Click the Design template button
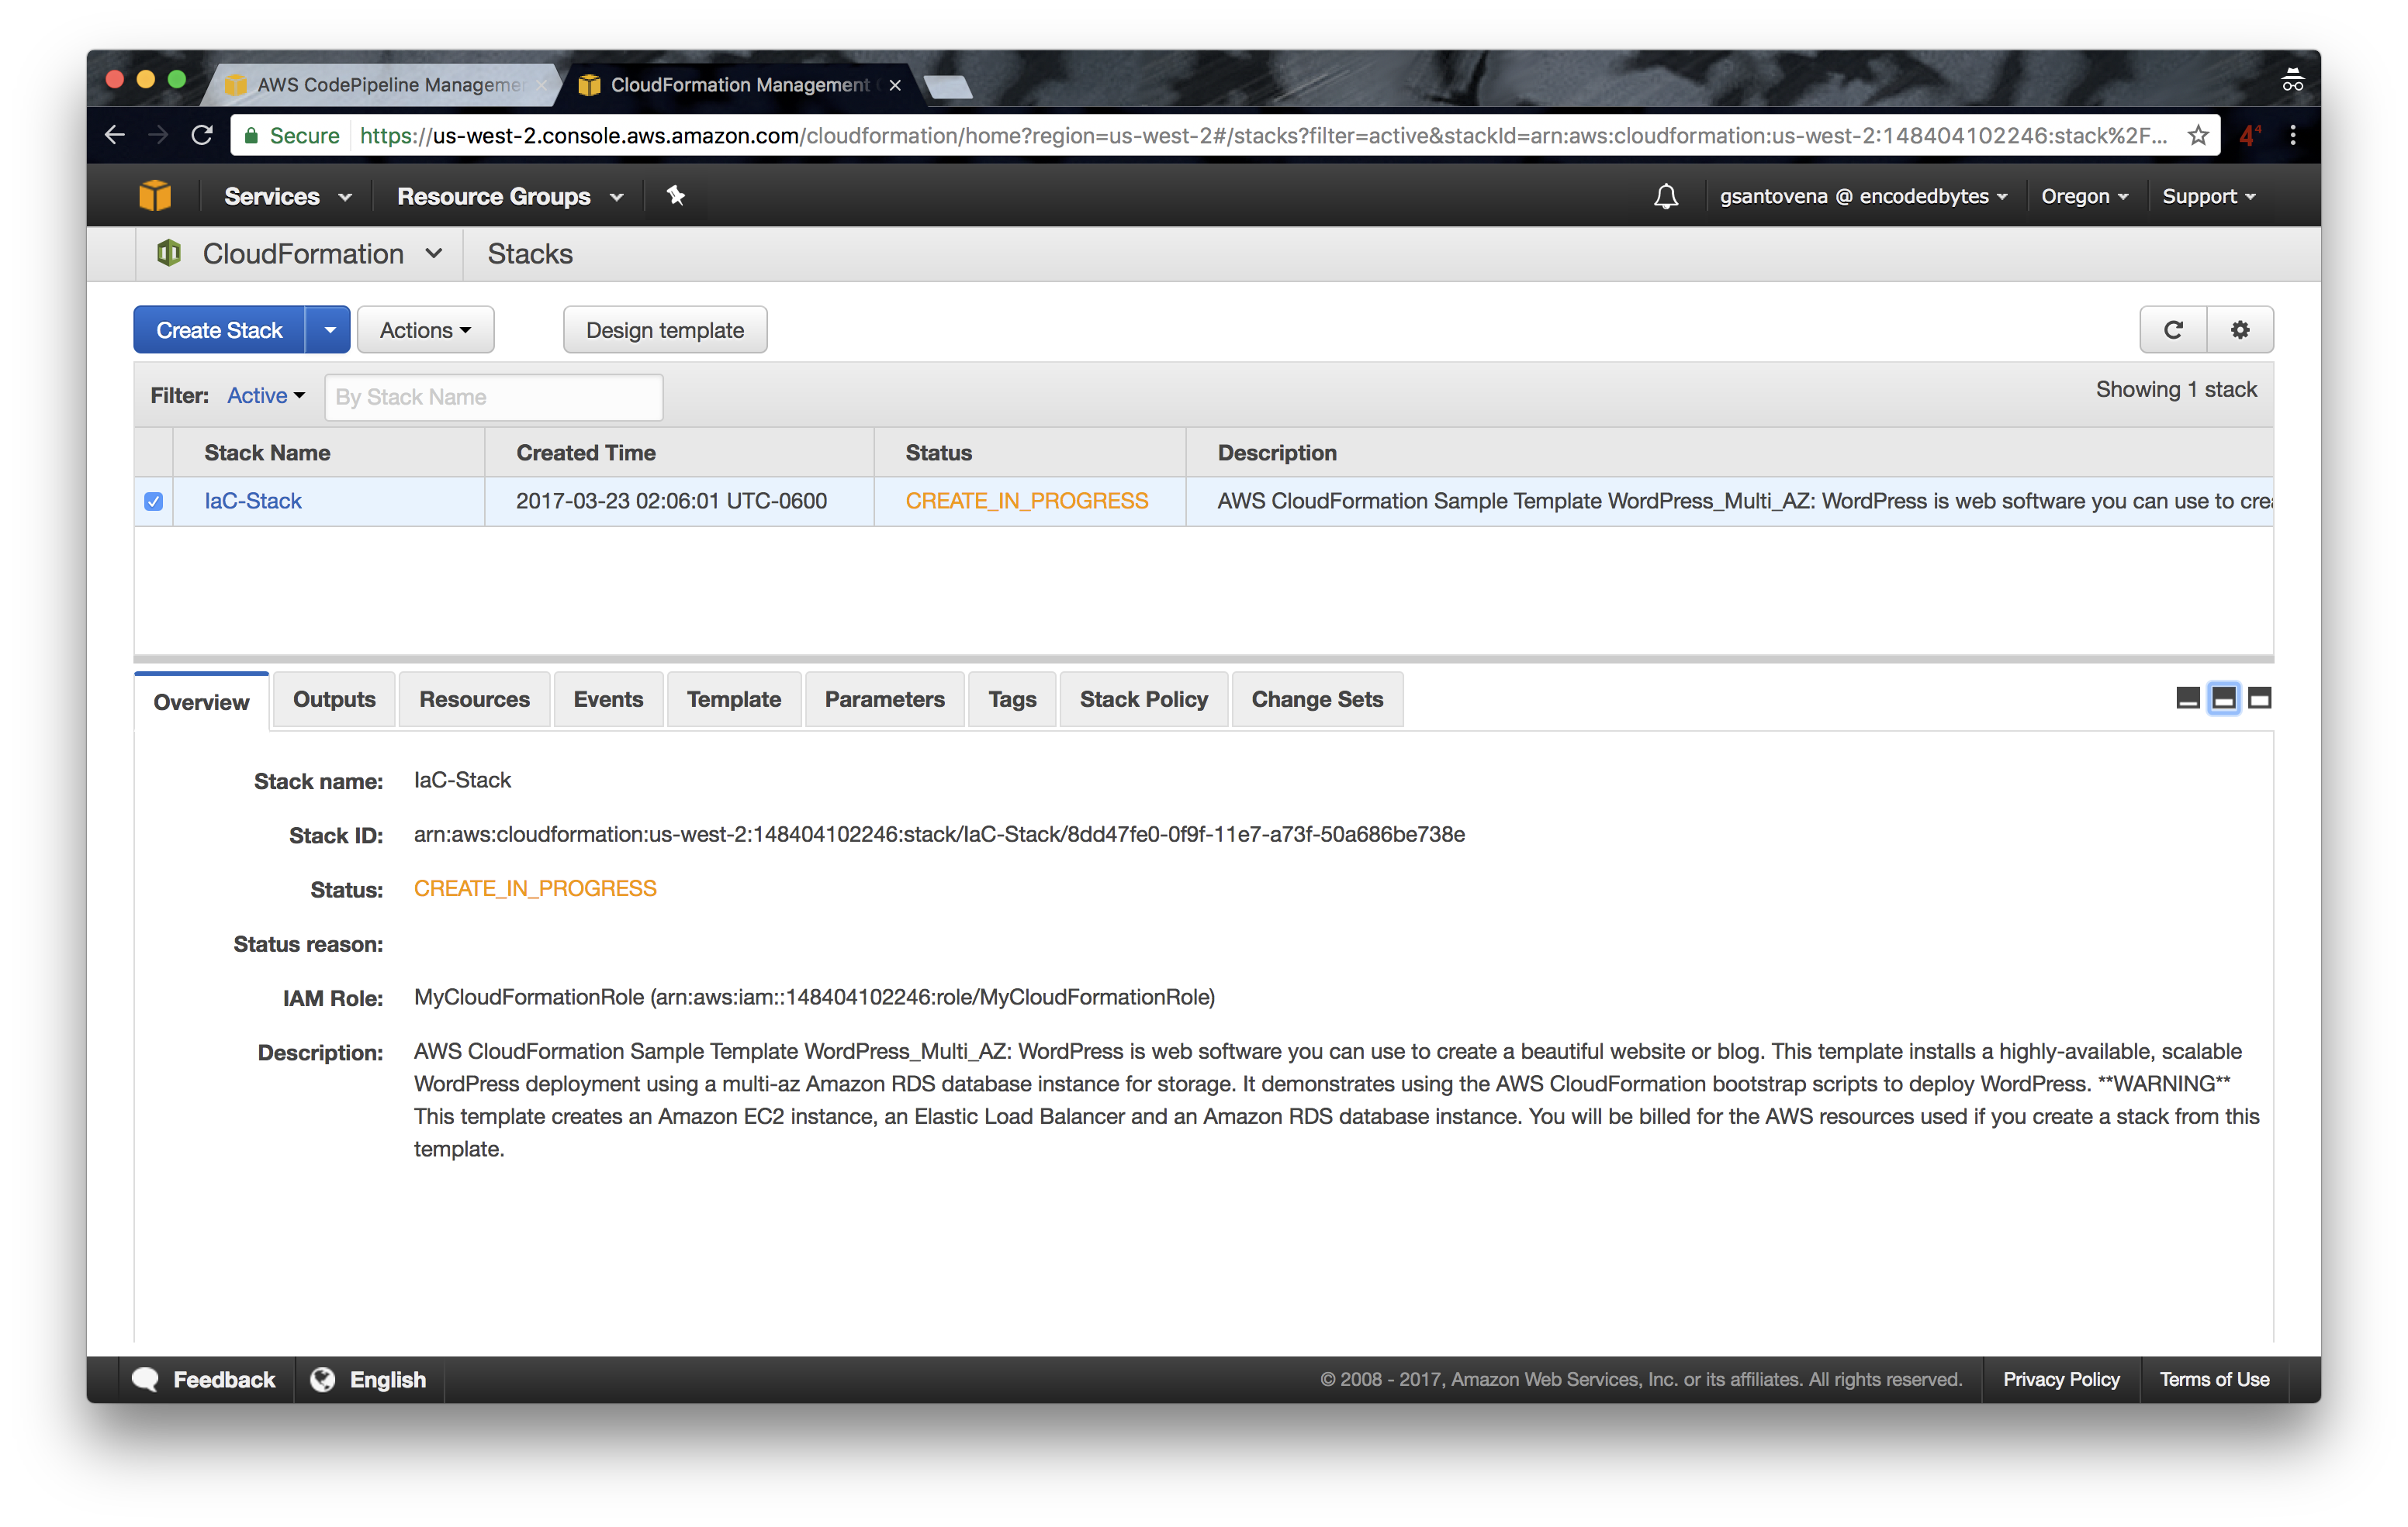 (x=665, y=329)
